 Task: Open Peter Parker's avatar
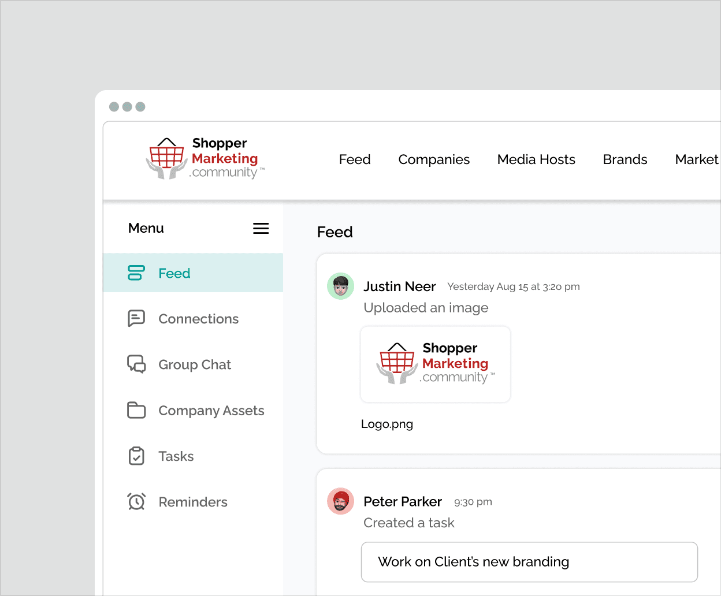[x=341, y=501]
